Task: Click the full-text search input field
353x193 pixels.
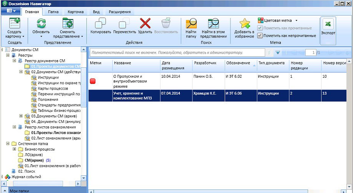Action: point(177,52)
